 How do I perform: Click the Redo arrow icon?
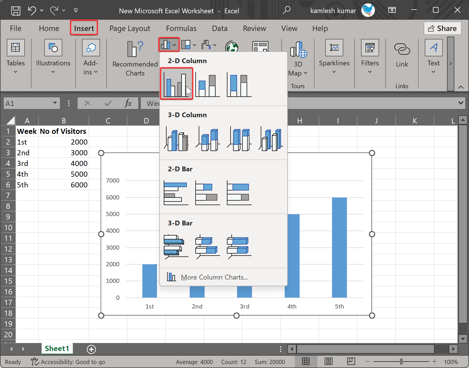[x=54, y=11]
